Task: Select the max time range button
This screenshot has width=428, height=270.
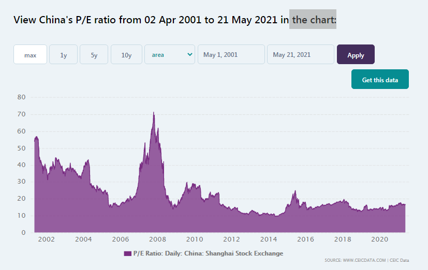Action: click(30, 55)
